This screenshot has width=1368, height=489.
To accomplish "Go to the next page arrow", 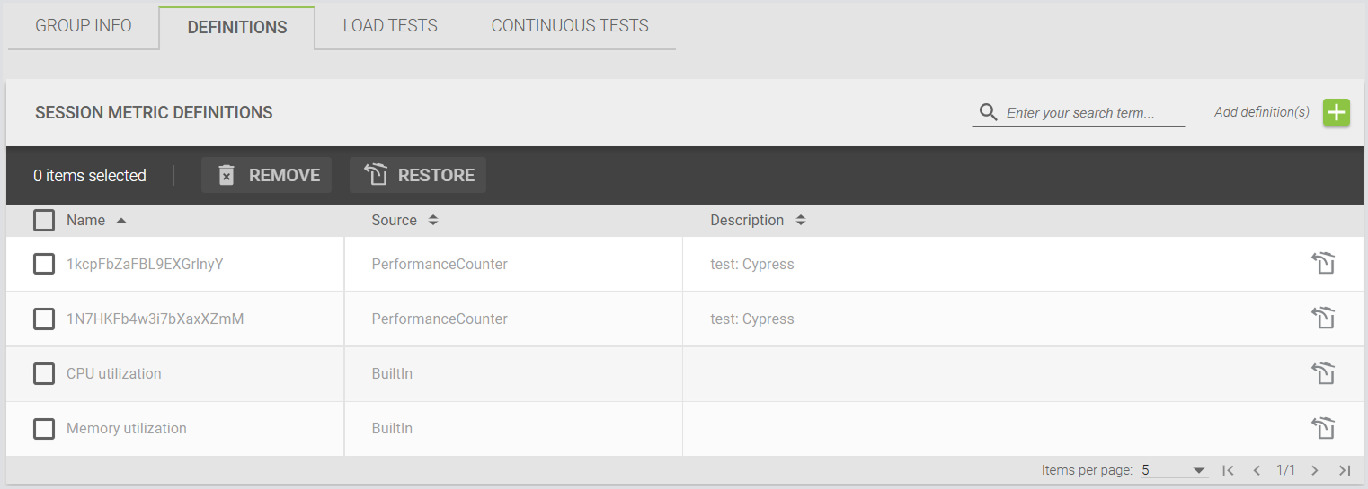I will click(1315, 470).
